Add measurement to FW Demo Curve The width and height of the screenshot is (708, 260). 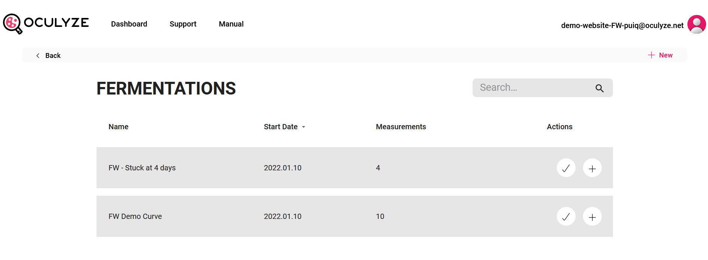click(x=592, y=216)
